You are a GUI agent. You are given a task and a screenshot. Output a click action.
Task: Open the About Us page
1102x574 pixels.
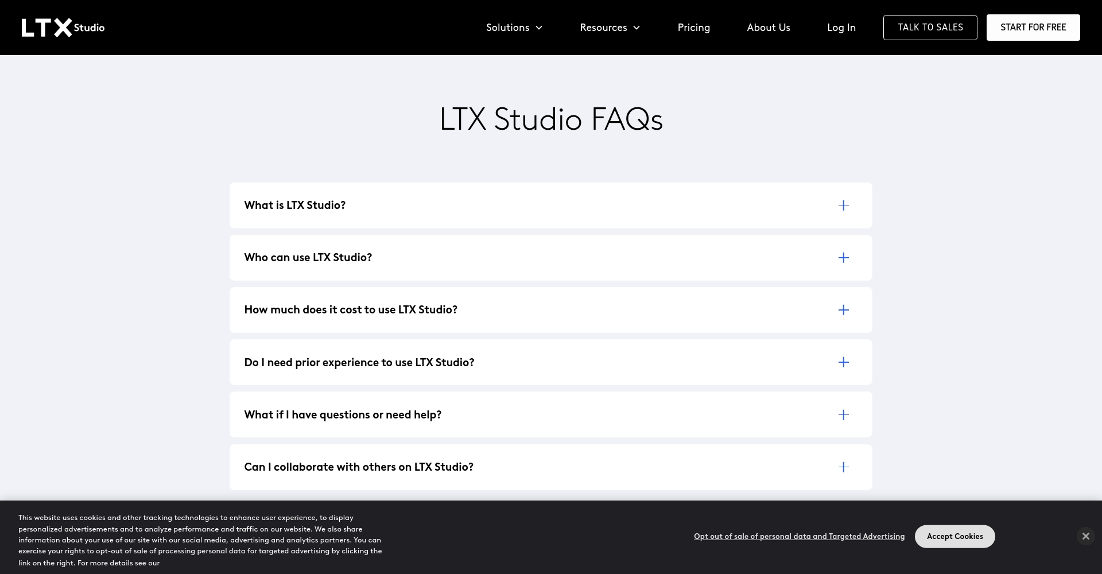[769, 28]
